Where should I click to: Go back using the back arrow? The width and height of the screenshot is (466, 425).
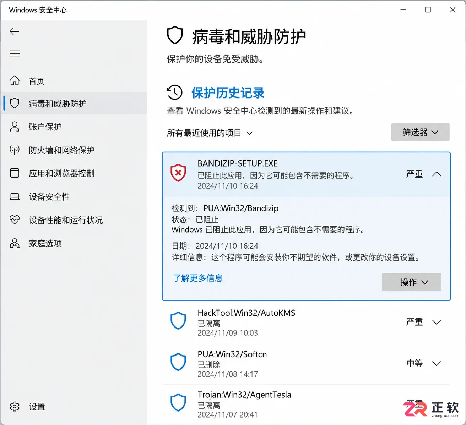point(14,32)
